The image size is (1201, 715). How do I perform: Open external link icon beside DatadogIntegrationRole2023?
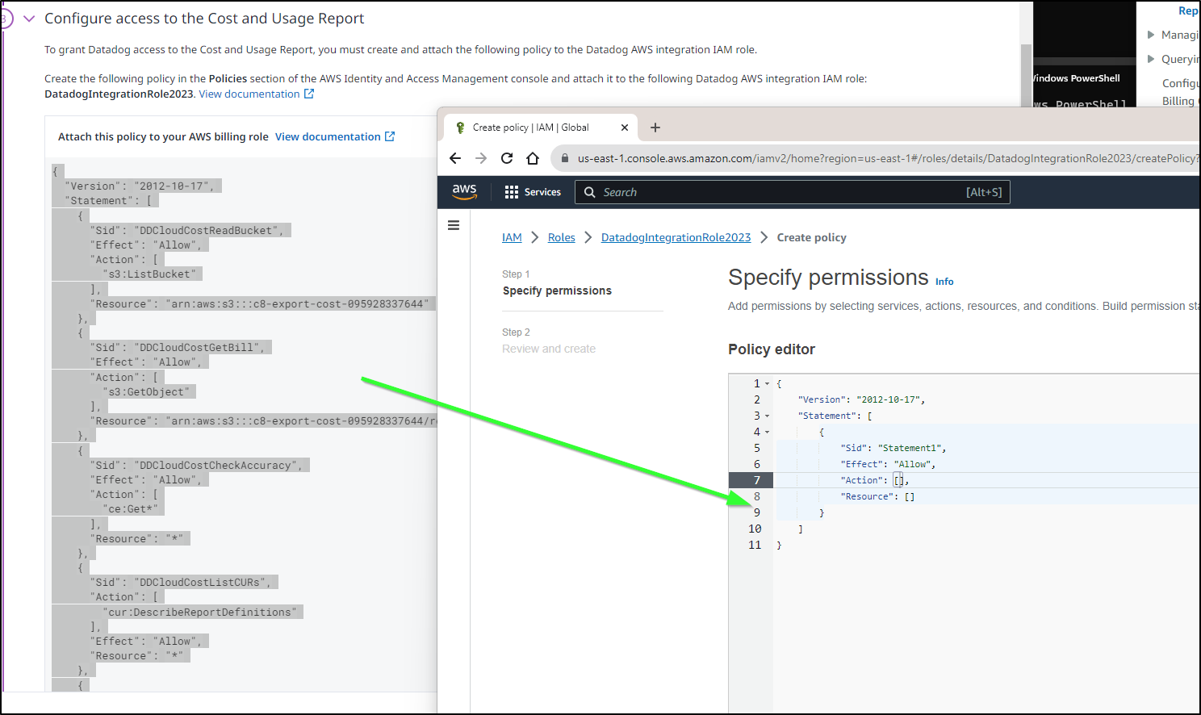tap(309, 94)
